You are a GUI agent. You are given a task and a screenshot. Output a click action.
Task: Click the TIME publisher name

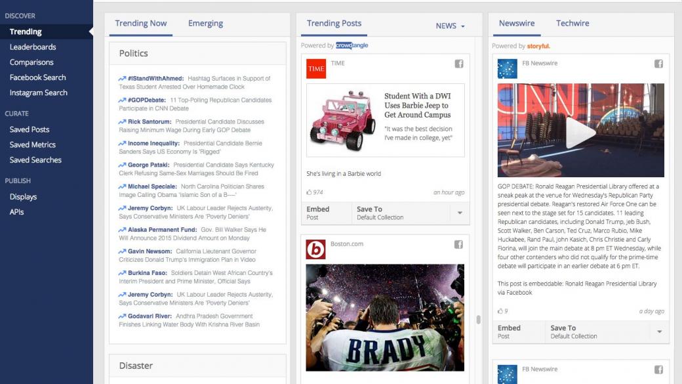[x=338, y=63]
